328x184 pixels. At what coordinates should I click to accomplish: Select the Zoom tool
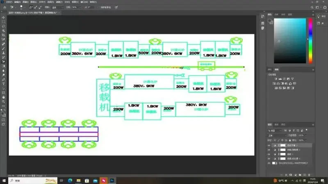click(3, 101)
